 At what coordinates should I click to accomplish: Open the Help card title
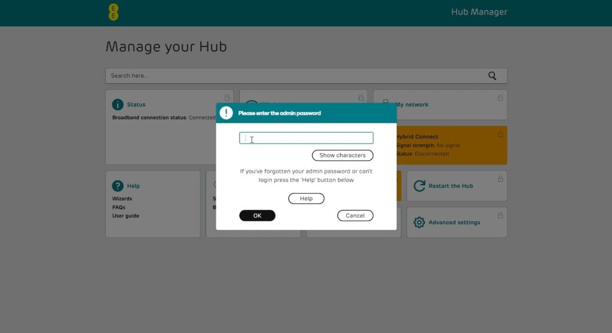(x=133, y=186)
